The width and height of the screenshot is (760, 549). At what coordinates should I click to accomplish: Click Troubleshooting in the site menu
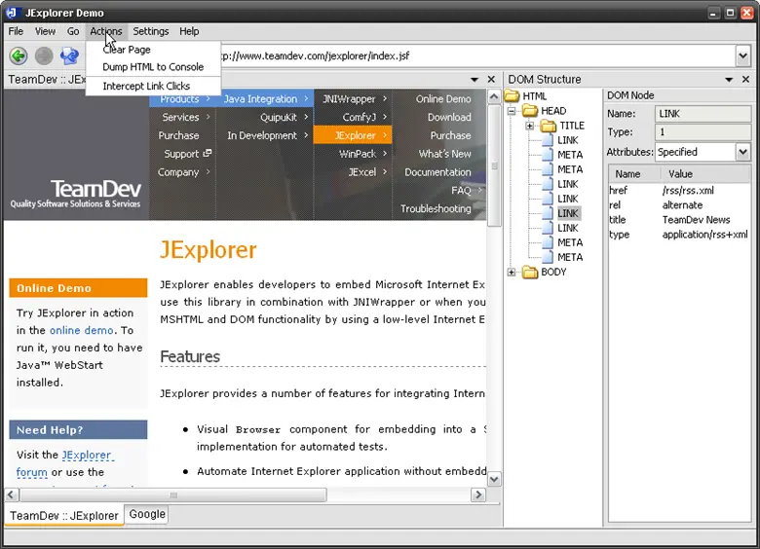tap(436, 208)
